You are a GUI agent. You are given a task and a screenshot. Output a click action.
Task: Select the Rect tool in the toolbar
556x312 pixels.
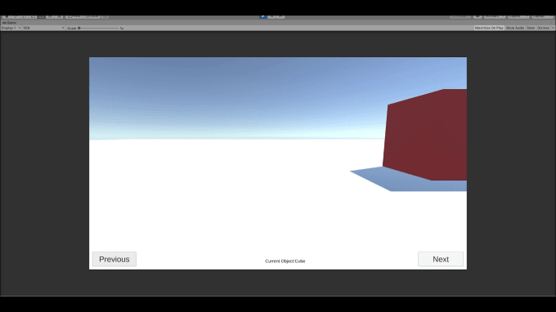tap(42, 16)
